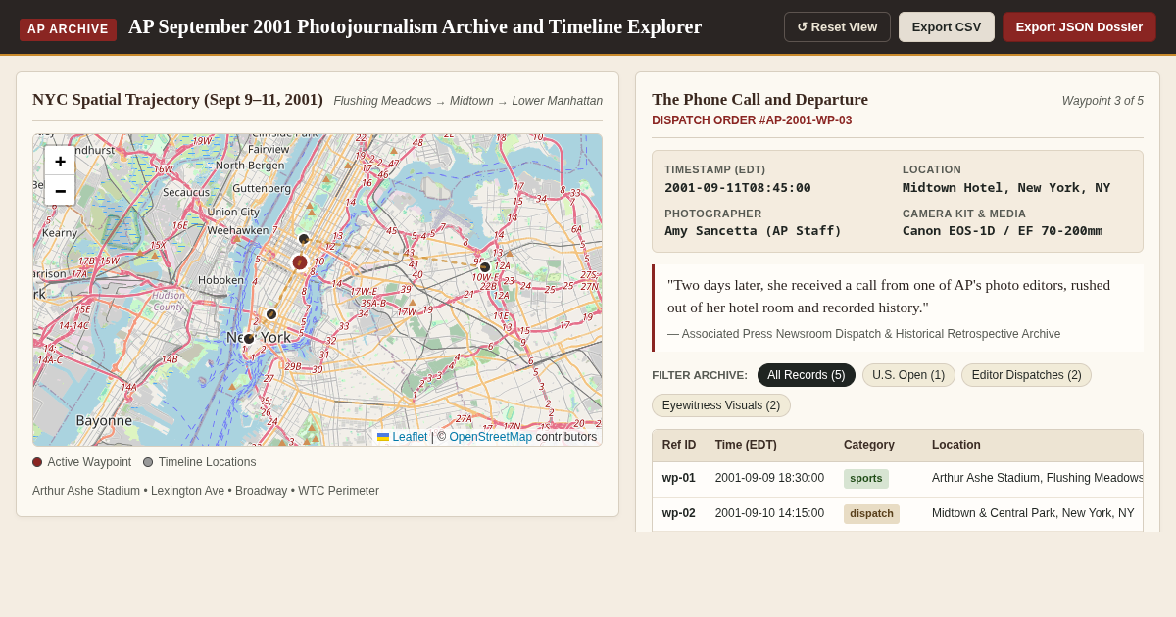Viewport: 1176px width, 617px height.
Task: Click the red active waypoint marker
Action: pos(300,262)
